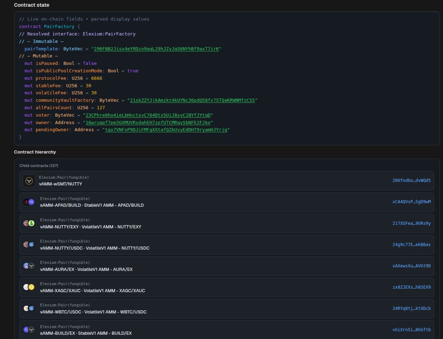Click the isPaused value false
The width and height of the screenshot is (443, 339).
[90, 63]
